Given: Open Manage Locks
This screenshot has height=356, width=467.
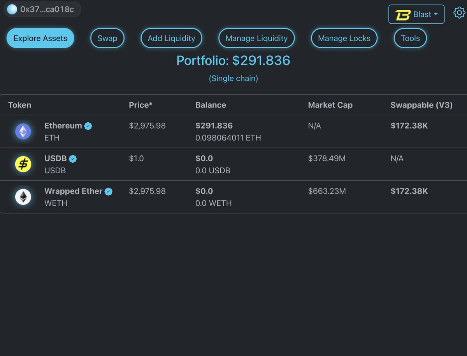Looking at the screenshot, I should click(344, 38).
